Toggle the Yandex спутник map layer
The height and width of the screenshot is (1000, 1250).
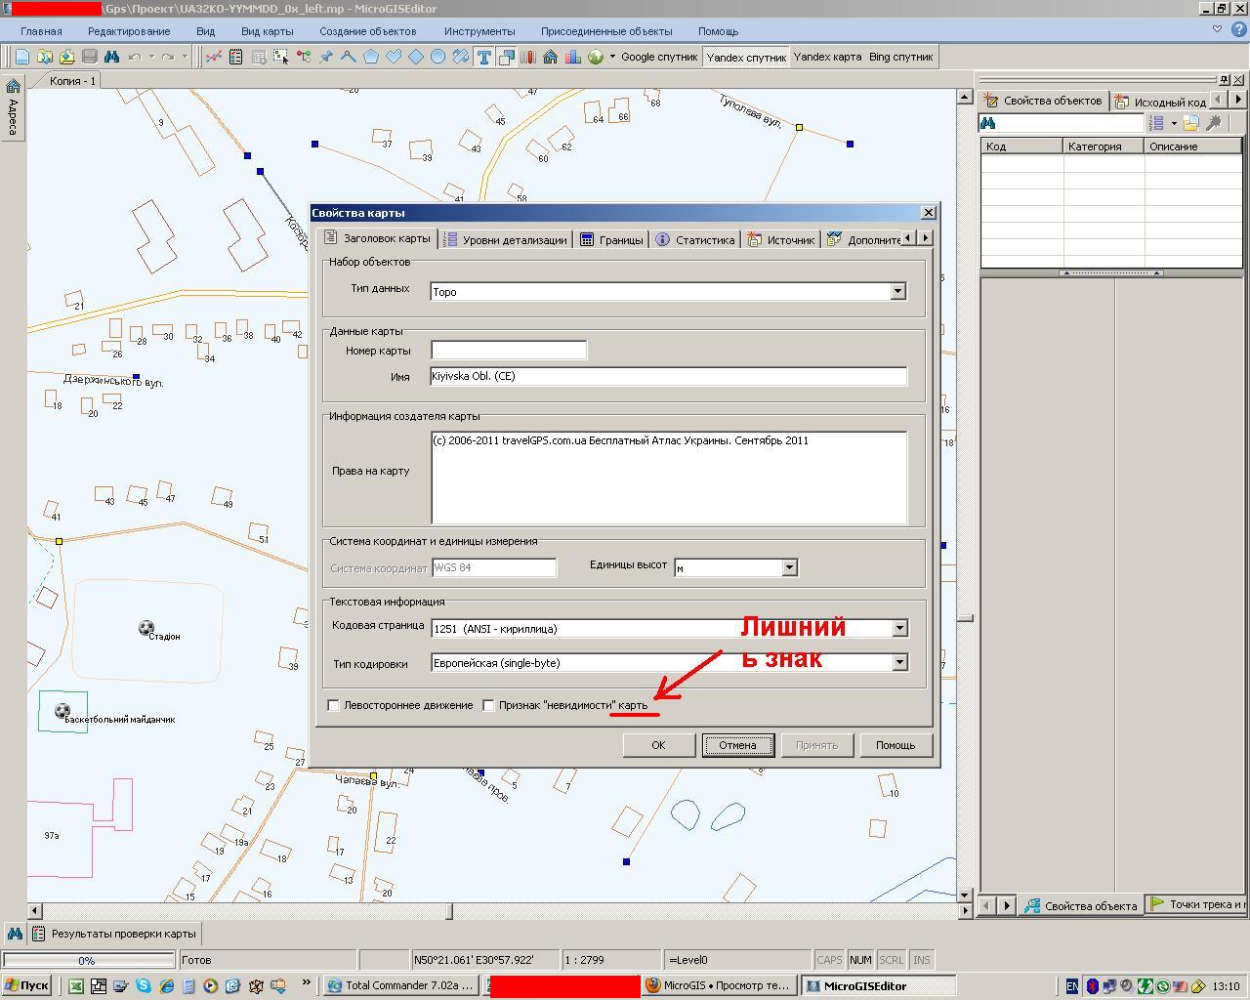[x=746, y=57]
